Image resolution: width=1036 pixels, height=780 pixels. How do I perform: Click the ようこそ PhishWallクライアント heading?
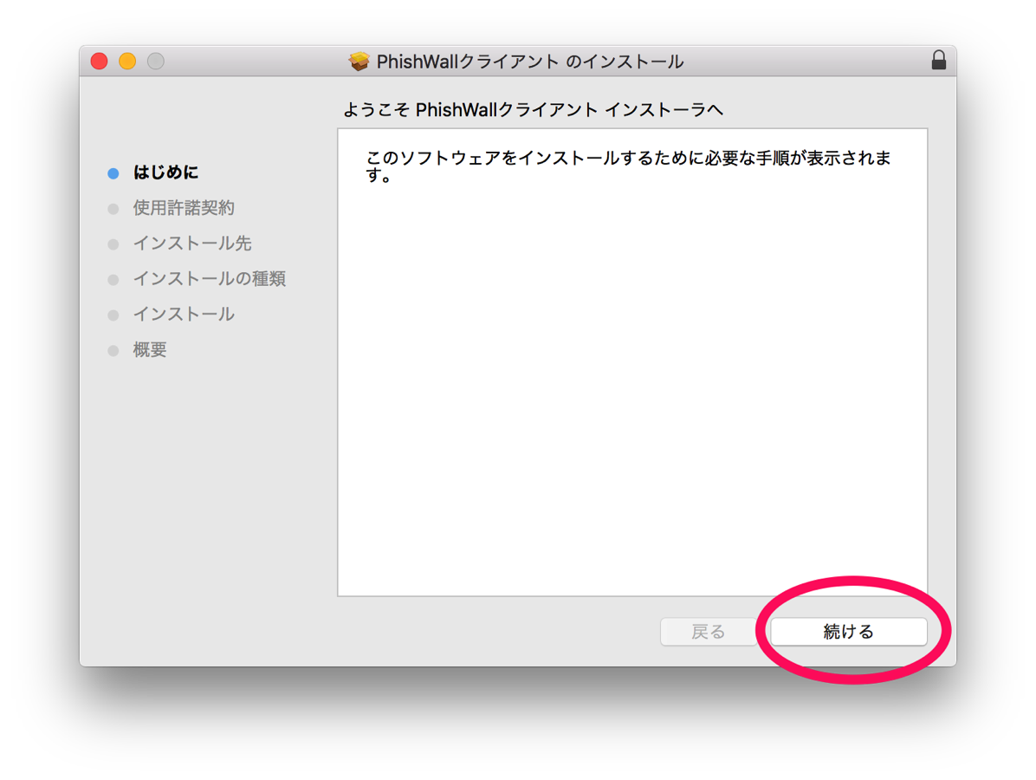(x=533, y=110)
